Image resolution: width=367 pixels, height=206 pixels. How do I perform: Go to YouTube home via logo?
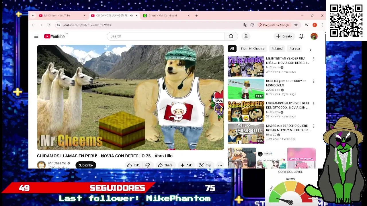click(54, 36)
